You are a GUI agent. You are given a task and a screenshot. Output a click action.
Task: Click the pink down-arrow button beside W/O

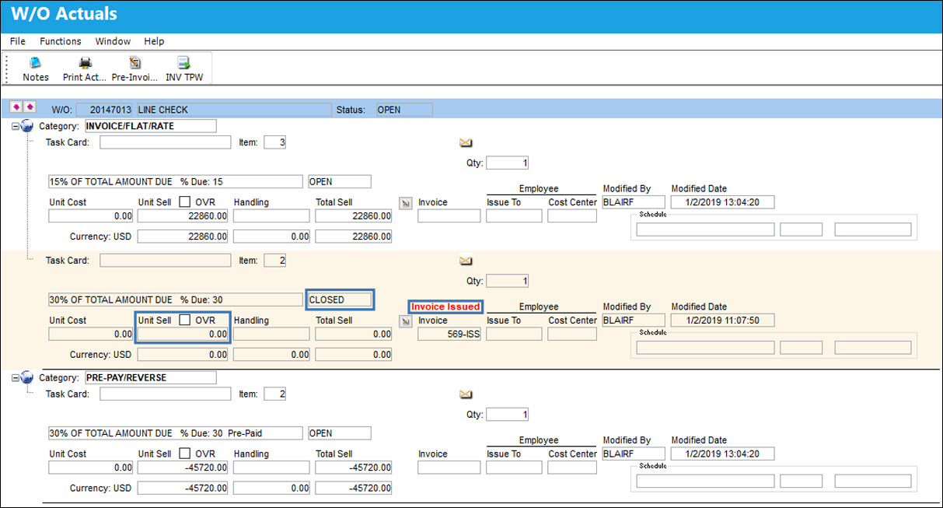(17, 107)
